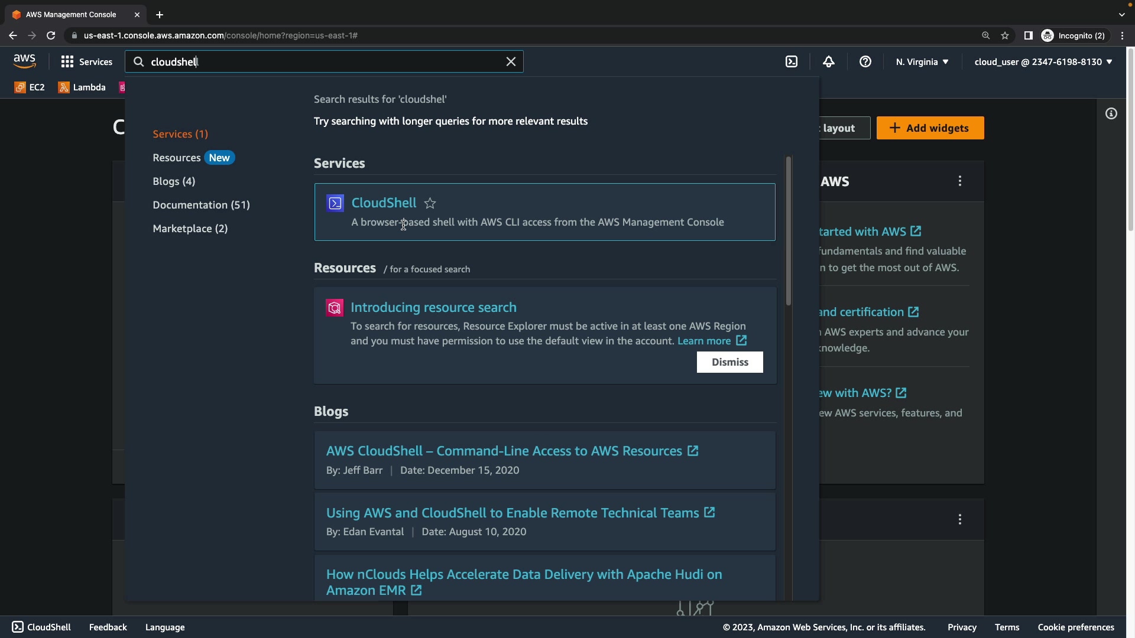Filter results by Blogs (4)
This screenshot has width=1135, height=638.
tap(174, 181)
